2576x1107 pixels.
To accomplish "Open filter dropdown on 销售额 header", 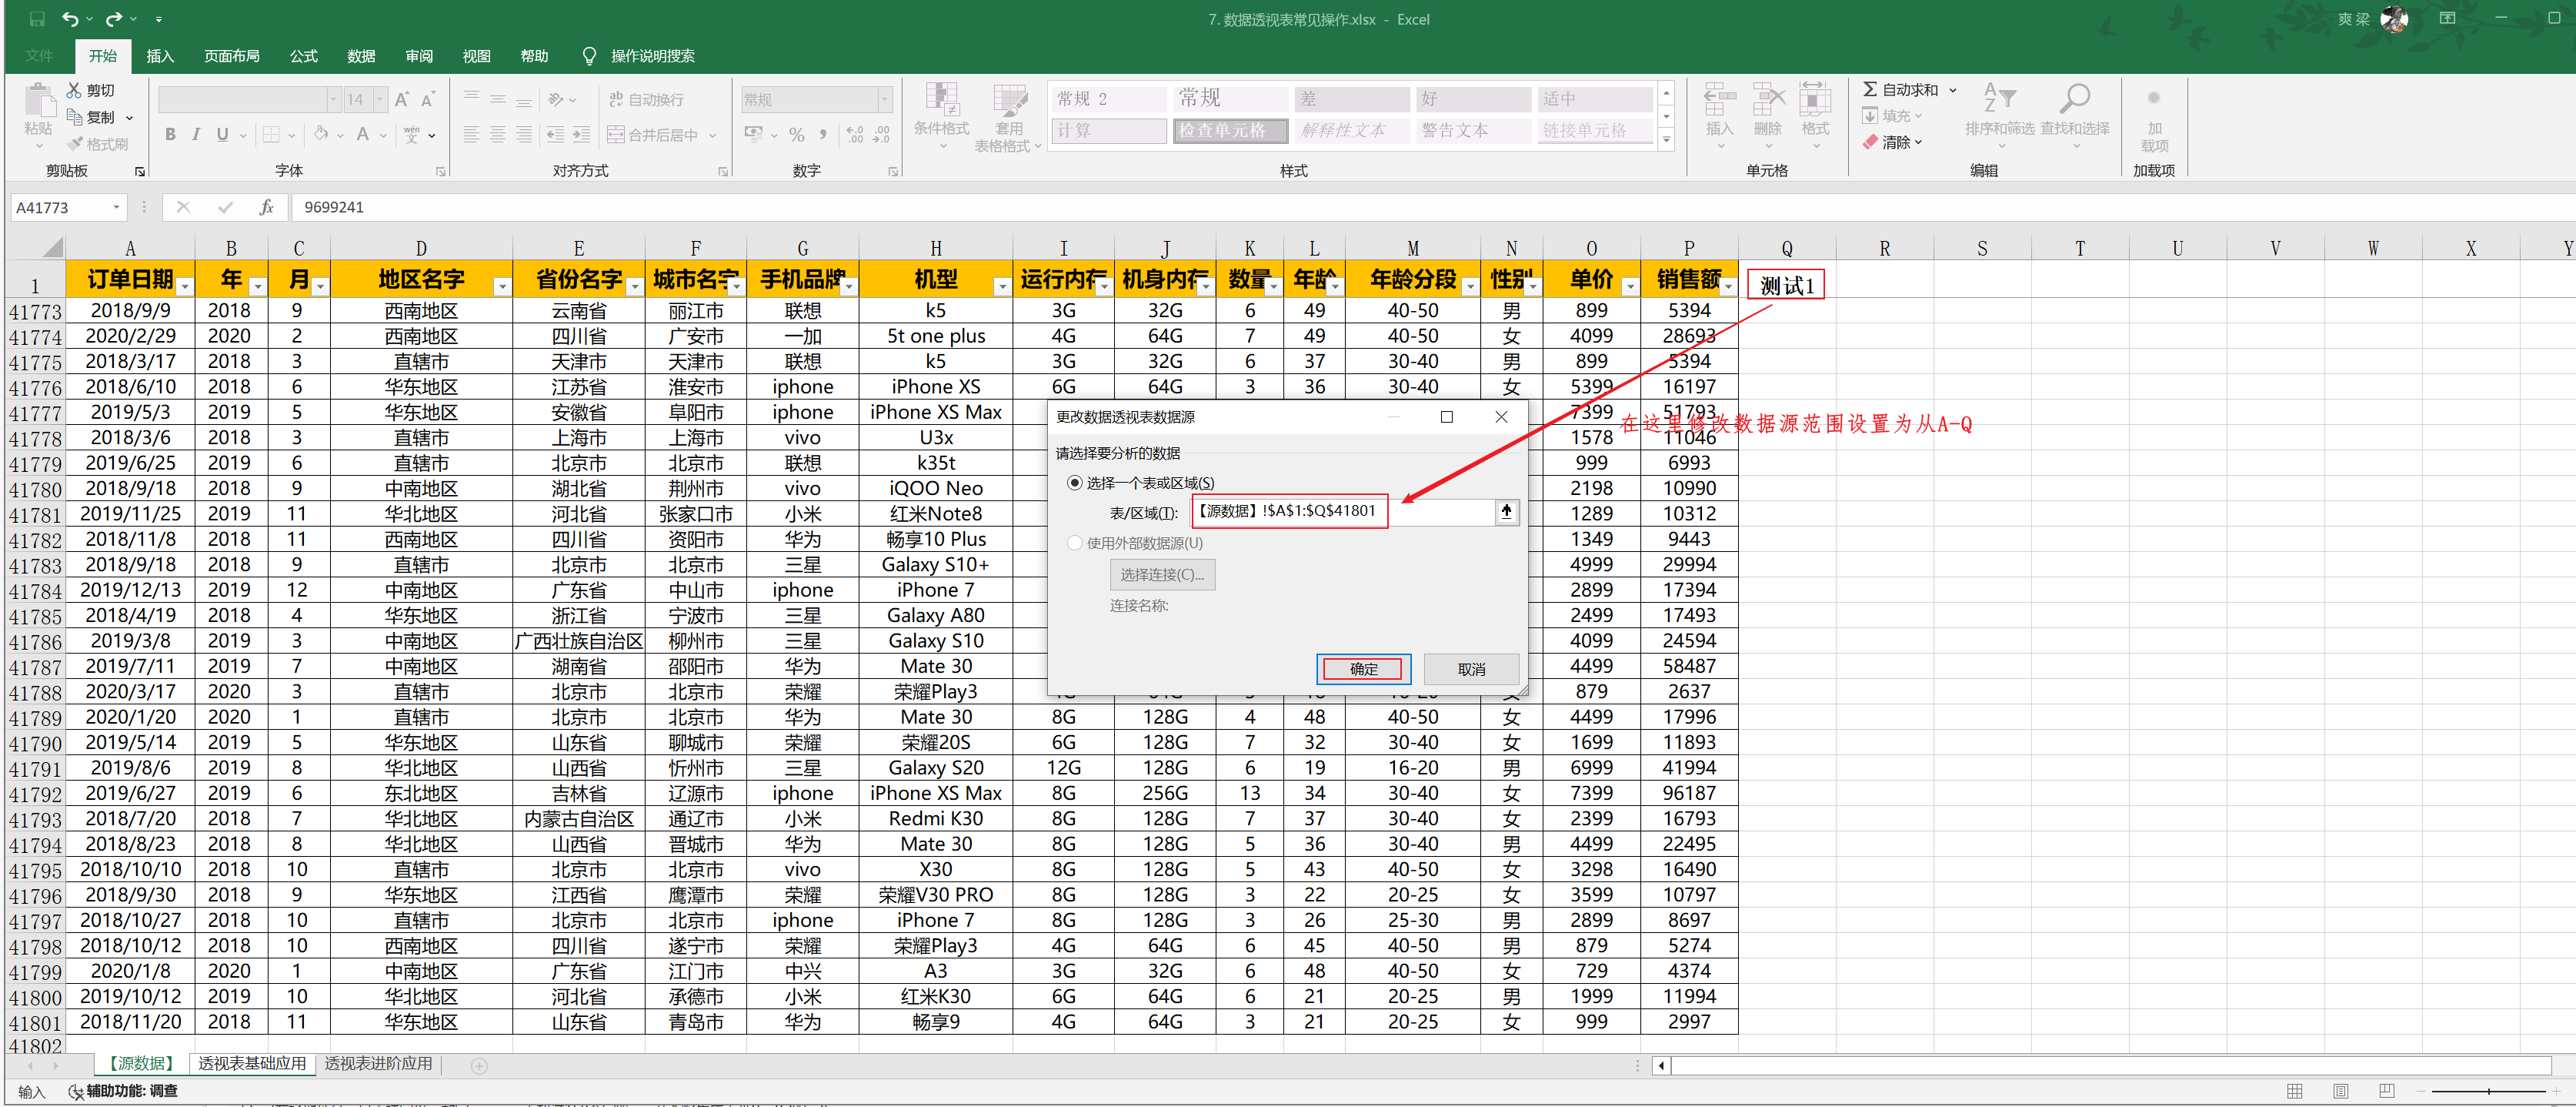I will tap(1728, 287).
